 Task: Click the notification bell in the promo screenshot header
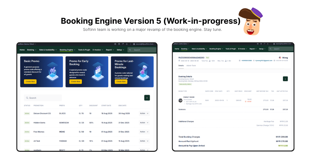pos(127,44)
